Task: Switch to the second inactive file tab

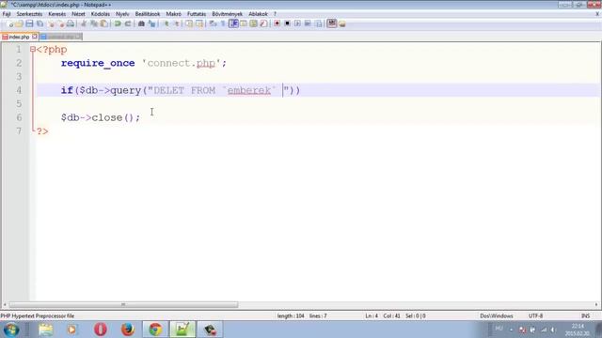Action: (60, 37)
